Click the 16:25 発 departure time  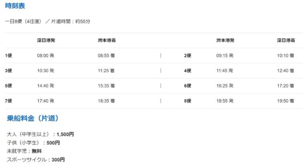[224, 86]
